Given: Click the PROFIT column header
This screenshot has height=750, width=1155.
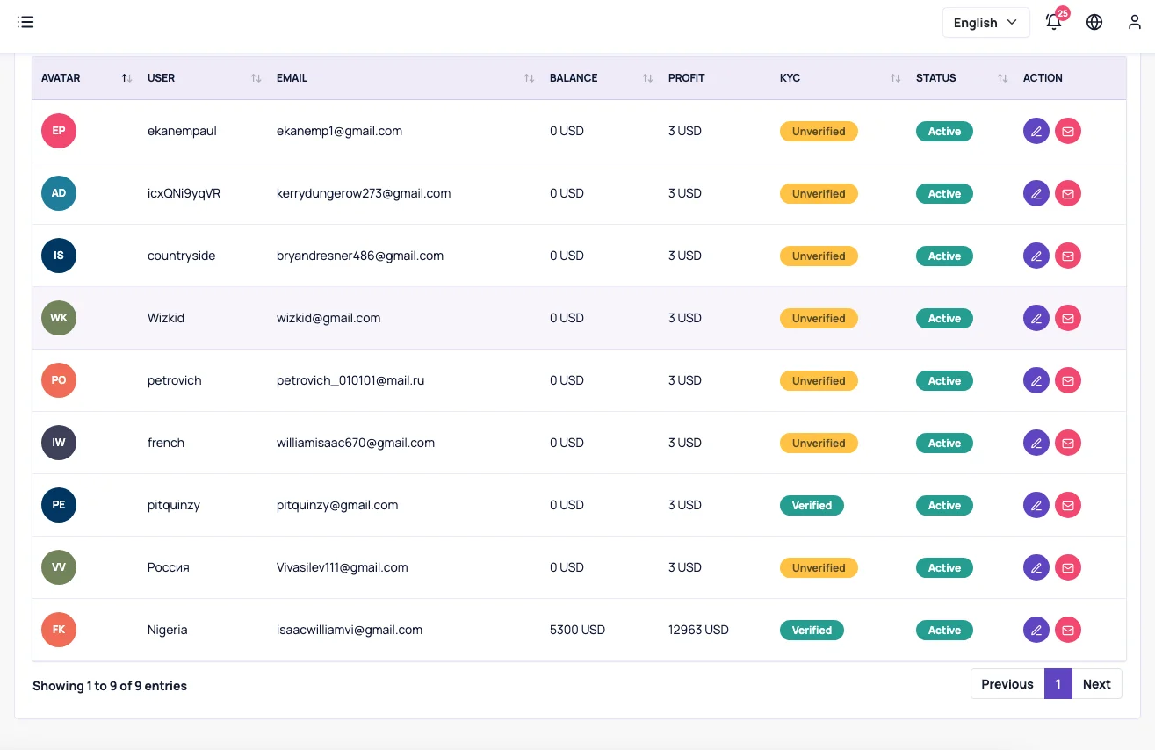Looking at the screenshot, I should click(x=687, y=78).
